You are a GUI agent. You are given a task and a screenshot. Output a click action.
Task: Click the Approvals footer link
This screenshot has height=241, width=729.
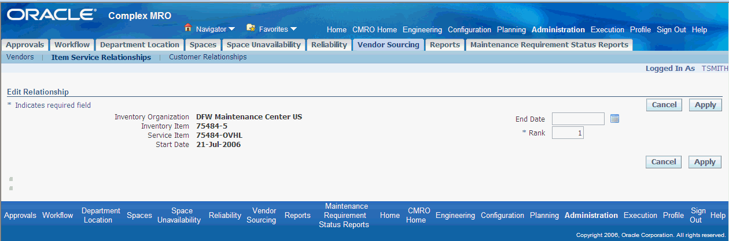pos(20,215)
